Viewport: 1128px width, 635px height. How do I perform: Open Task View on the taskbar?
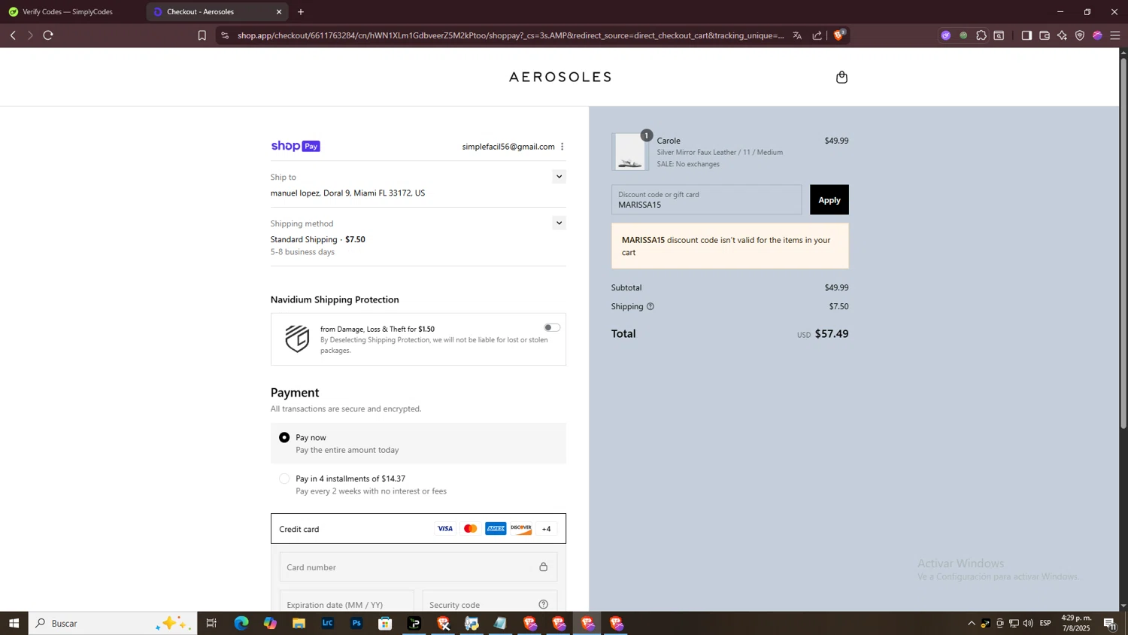point(211,623)
